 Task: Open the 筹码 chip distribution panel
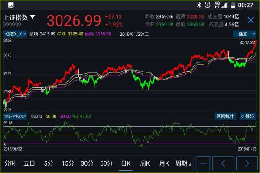pos(247,116)
